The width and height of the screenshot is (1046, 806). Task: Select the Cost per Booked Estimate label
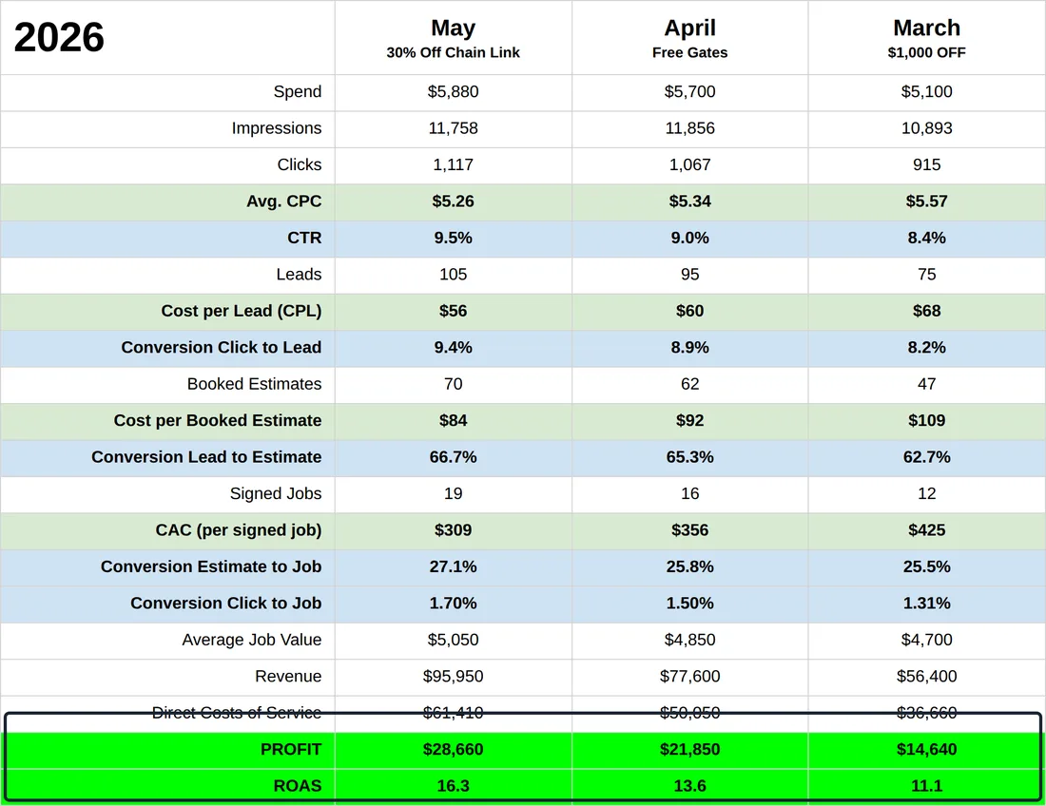point(218,421)
